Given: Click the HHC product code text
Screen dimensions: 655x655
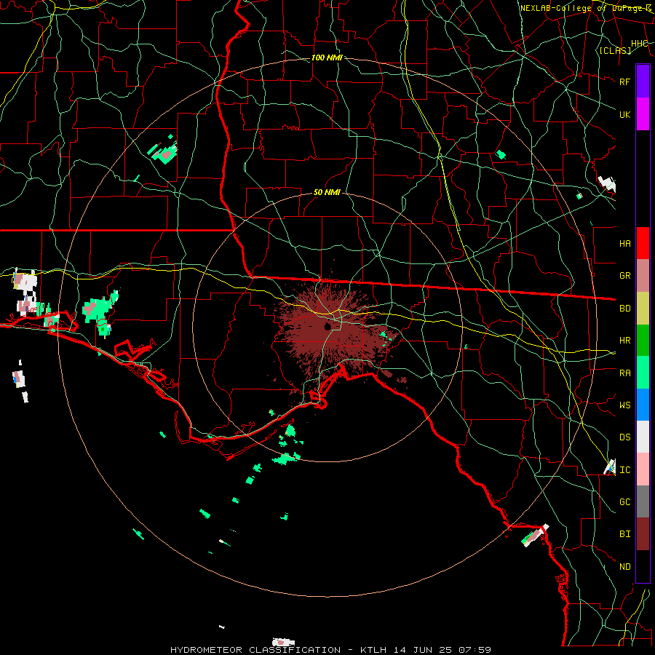Looking at the screenshot, I should click(639, 44).
